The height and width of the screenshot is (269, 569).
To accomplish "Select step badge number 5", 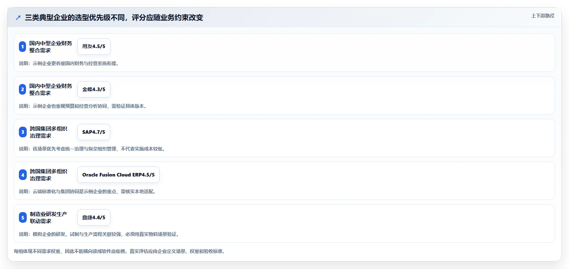I will 23,217.
